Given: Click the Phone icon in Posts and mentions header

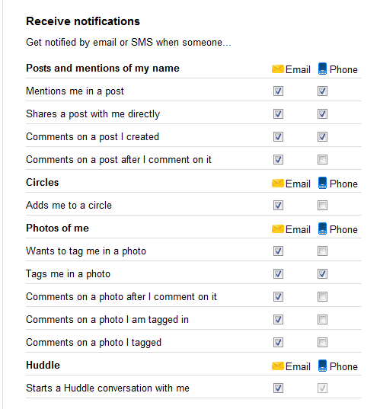Looking at the screenshot, I should tap(322, 69).
